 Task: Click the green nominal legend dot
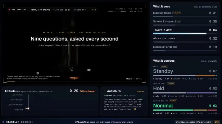click(x=154, y=113)
